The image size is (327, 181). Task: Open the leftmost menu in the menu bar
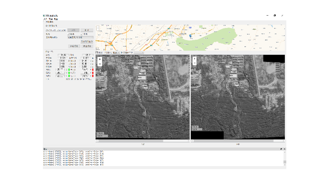coord(45,19)
